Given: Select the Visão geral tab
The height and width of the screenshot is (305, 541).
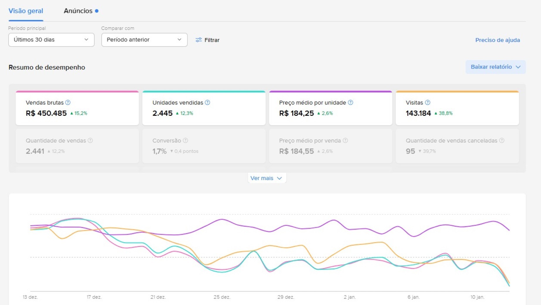Looking at the screenshot, I should (26, 11).
